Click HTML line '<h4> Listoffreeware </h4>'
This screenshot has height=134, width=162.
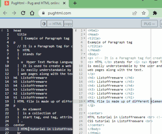coord(111,86)
